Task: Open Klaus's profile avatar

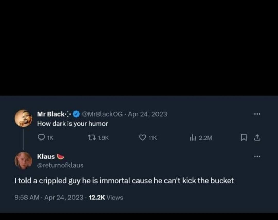Action: pos(23,161)
